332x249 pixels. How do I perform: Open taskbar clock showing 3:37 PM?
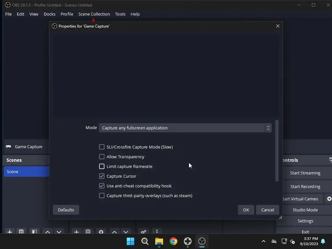point(309,241)
